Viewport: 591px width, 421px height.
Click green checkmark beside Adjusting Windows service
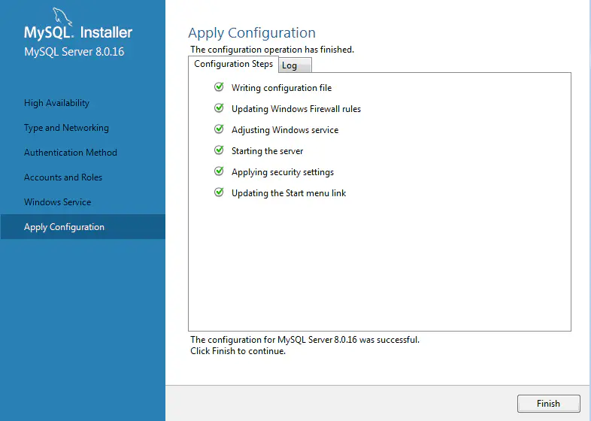tap(219, 129)
